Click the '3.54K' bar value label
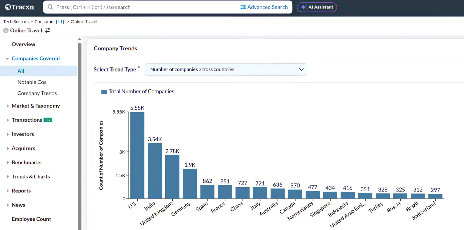The image size is (464, 230). [x=155, y=139]
